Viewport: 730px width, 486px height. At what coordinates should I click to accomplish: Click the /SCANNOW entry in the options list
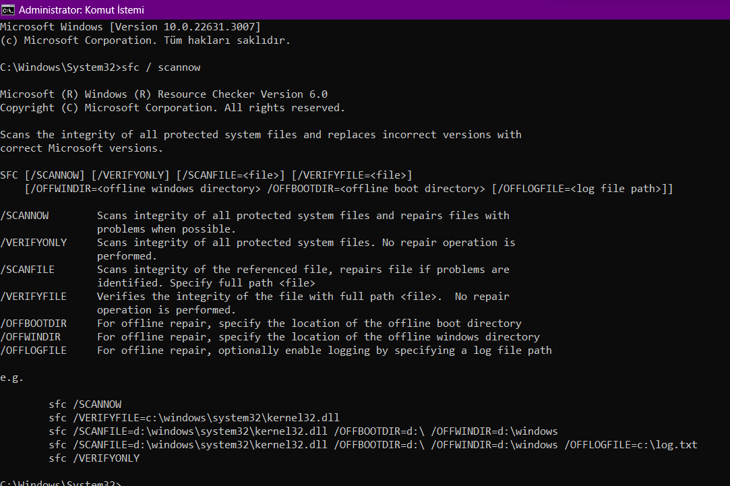pyautogui.click(x=24, y=216)
